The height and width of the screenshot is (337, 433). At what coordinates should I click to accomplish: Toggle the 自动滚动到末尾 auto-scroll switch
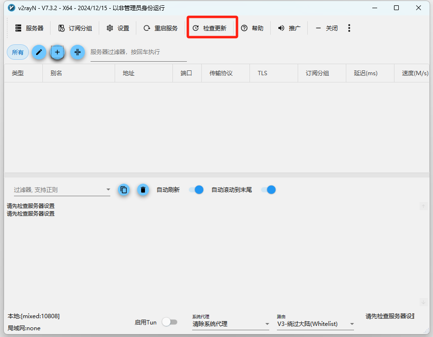pyautogui.click(x=268, y=189)
